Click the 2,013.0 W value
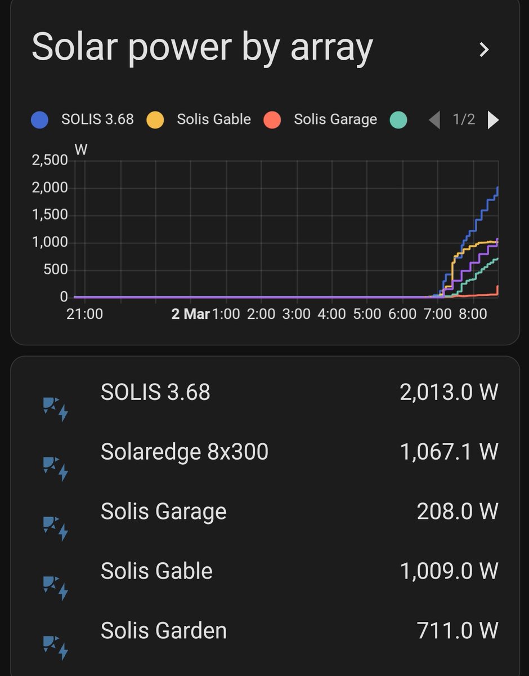The image size is (529, 676). click(x=449, y=393)
